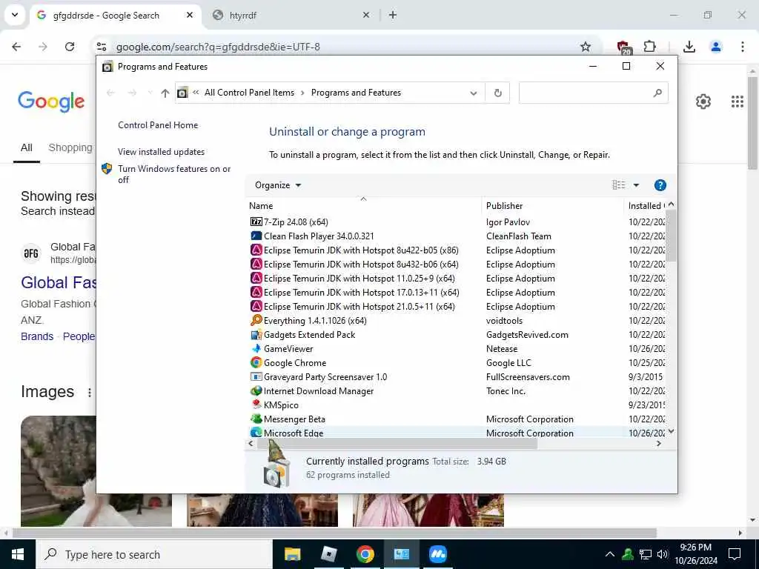
Task: Open the Brands link in Google results
Action: [37, 336]
